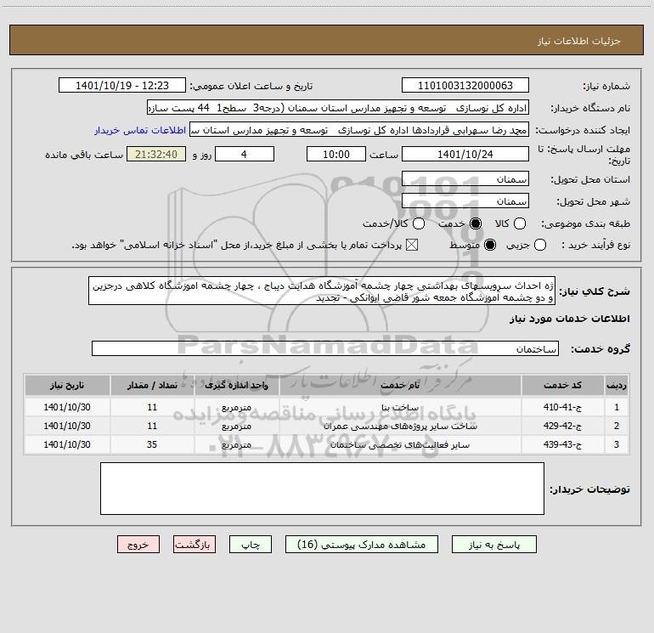The width and height of the screenshot is (654, 633).
Task: Click the نام خدمت column header
Action: (399, 385)
